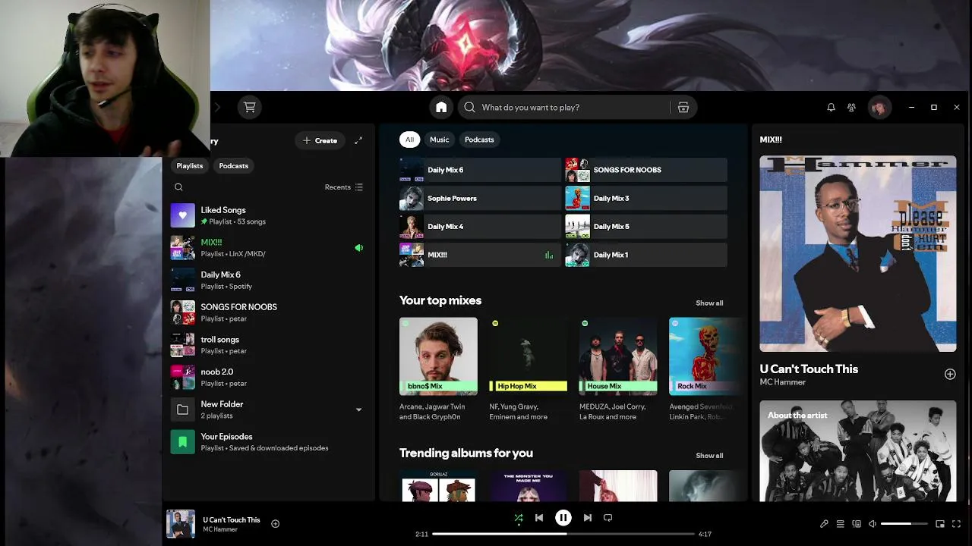Add U Can't Touch This to Liked Songs in player bar
The width and height of the screenshot is (972, 546).
coord(275,523)
